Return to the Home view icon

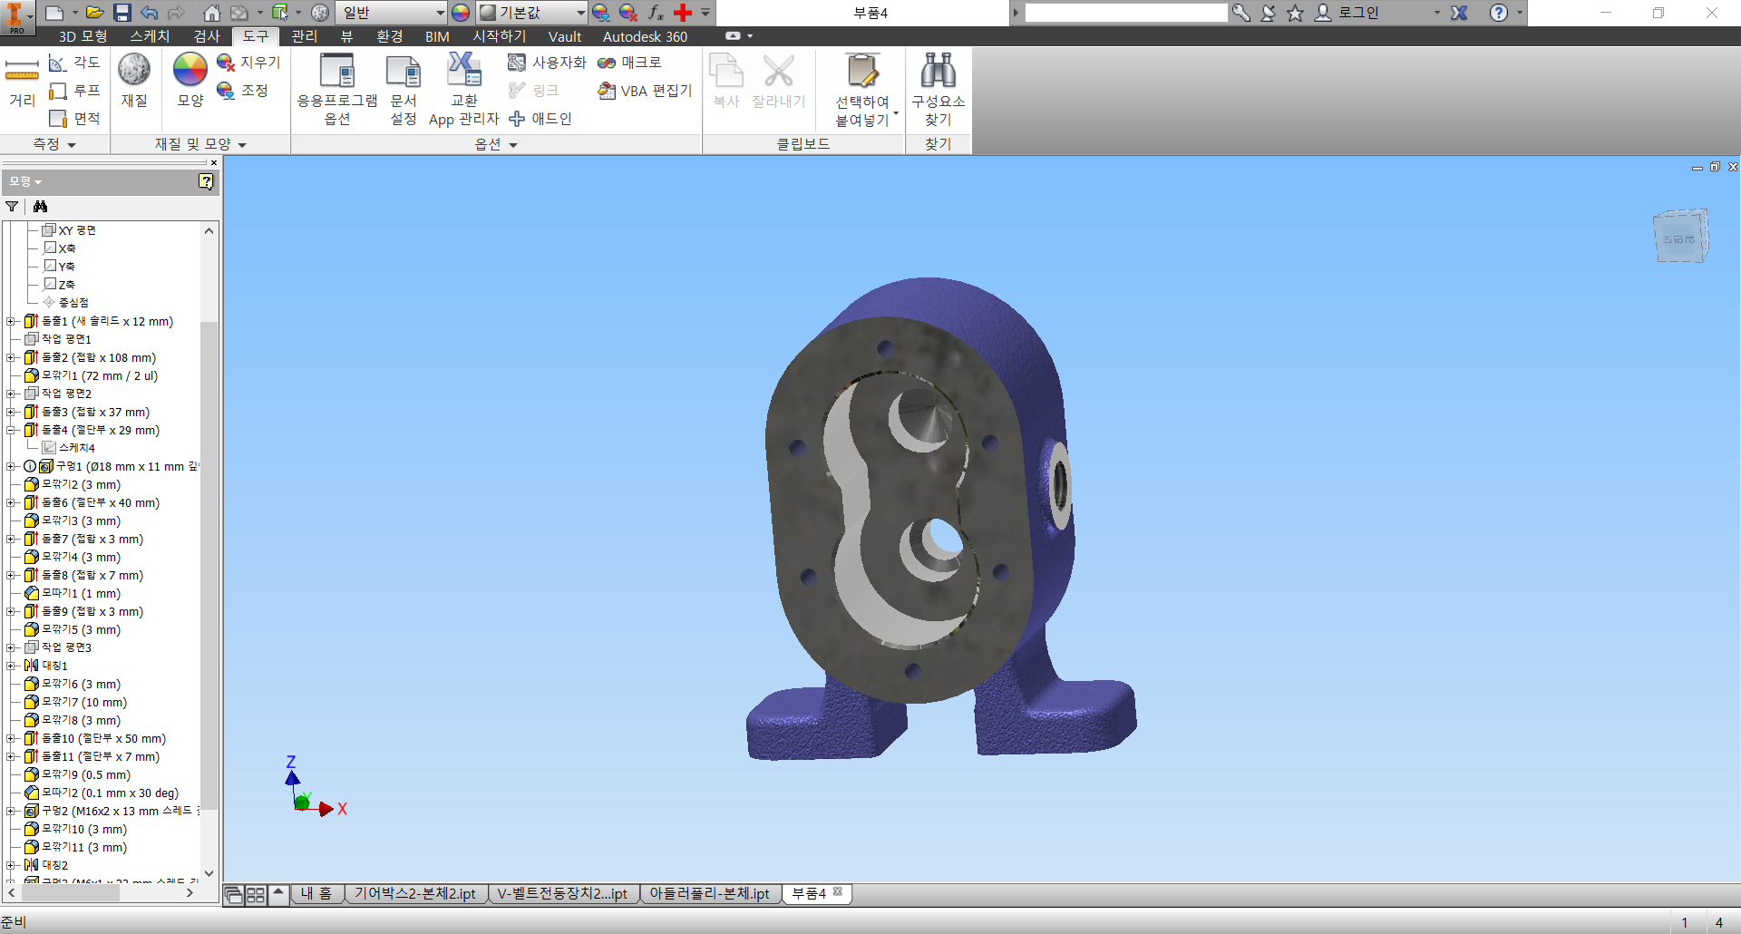tap(211, 13)
